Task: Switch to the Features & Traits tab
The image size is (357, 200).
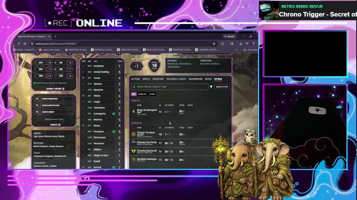Action: click(x=176, y=79)
